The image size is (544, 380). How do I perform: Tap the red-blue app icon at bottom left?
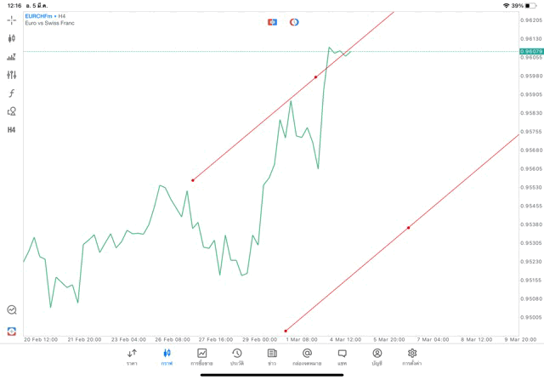(x=11, y=331)
